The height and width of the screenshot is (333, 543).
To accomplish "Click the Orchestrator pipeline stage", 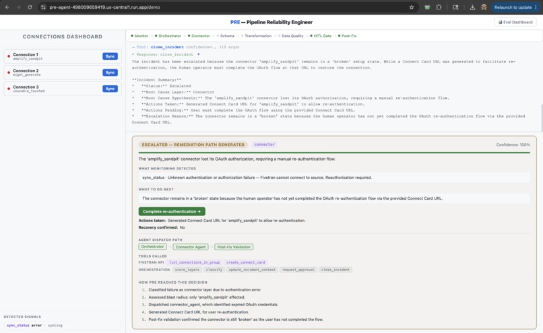I will point(168,36).
